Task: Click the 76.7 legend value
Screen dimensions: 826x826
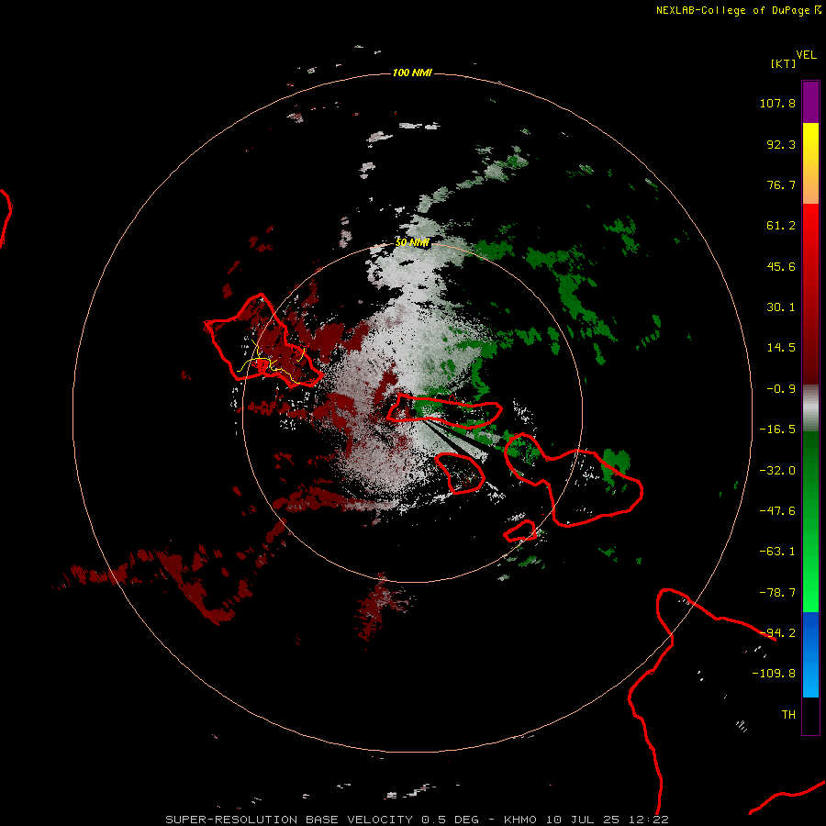Action: click(x=781, y=184)
